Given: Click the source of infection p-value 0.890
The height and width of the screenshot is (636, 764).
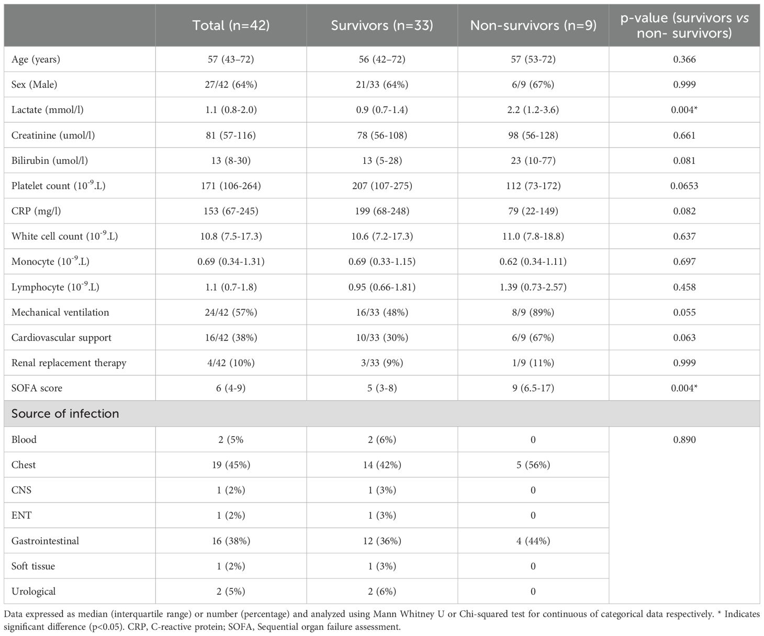Looking at the screenshot, I should [x=684, y=440].
